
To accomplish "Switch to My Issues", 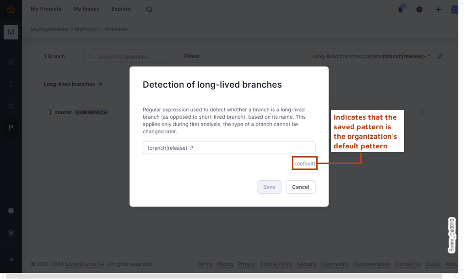I will (86, 9).
